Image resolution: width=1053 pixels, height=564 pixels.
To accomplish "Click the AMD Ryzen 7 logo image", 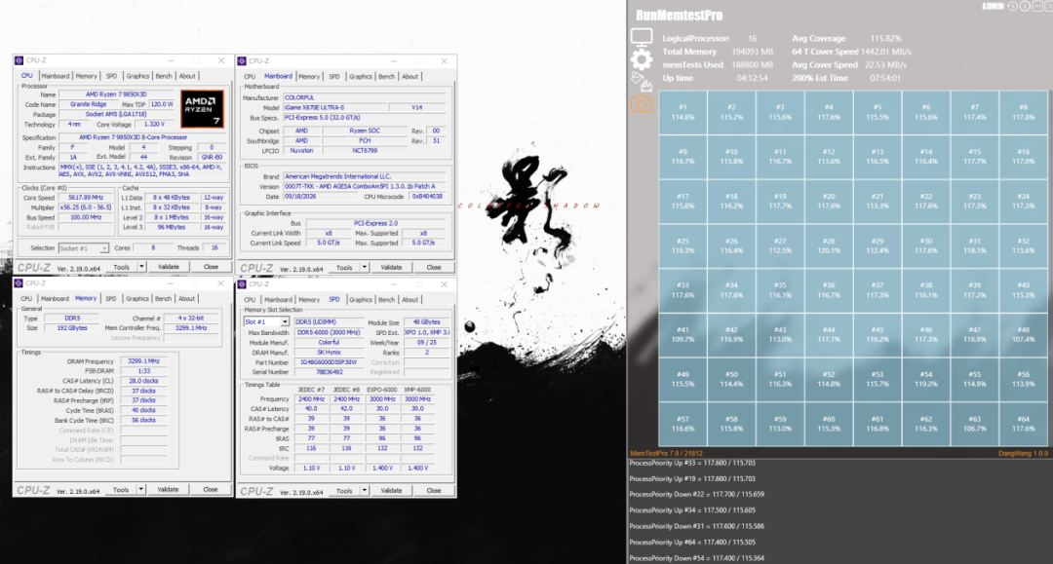I will click(x=202, y=109).
